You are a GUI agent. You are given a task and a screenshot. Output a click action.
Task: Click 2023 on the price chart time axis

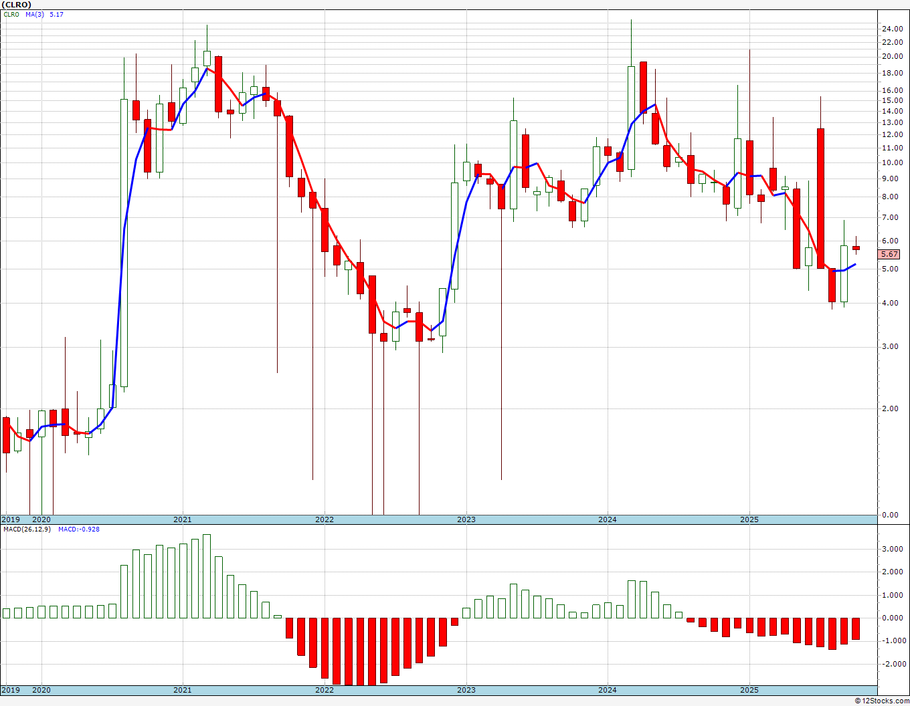[x=466, y=519]
